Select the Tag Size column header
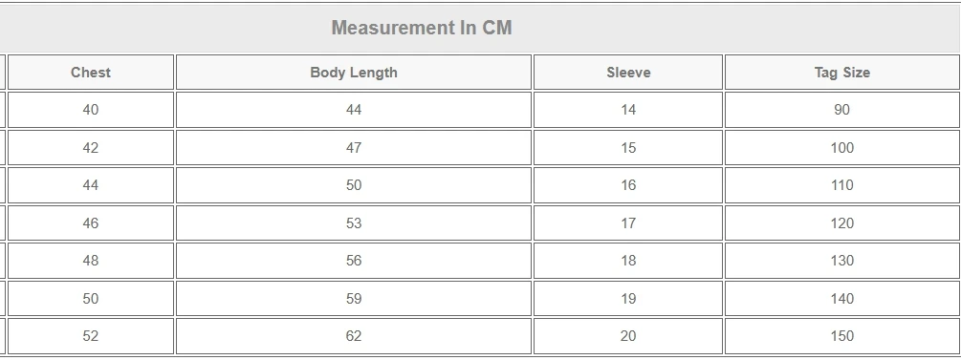The image size is (961, 360). 842,73
